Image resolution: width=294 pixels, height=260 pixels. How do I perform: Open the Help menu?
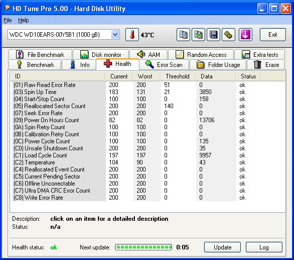click(24, 20)
